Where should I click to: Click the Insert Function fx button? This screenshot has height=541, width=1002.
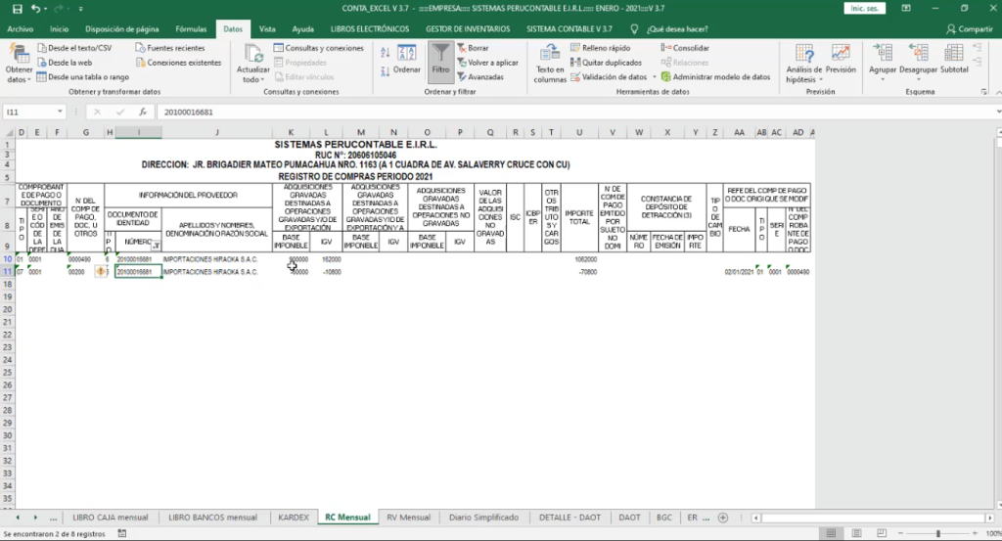[x=143, y=112]
